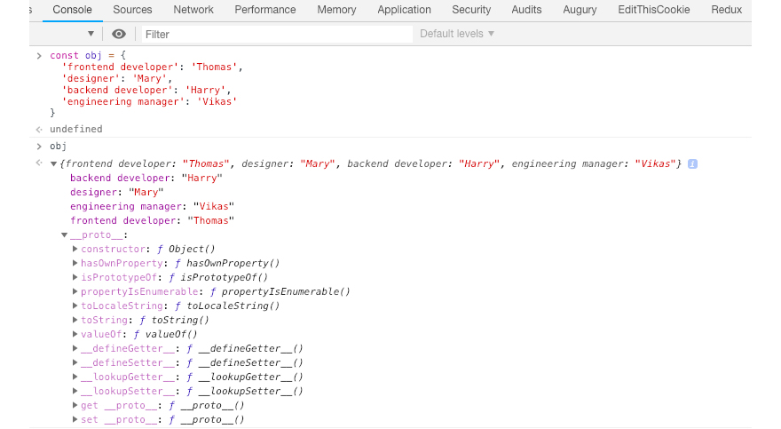Click the blue info icon beside object preview

point(692,164)
